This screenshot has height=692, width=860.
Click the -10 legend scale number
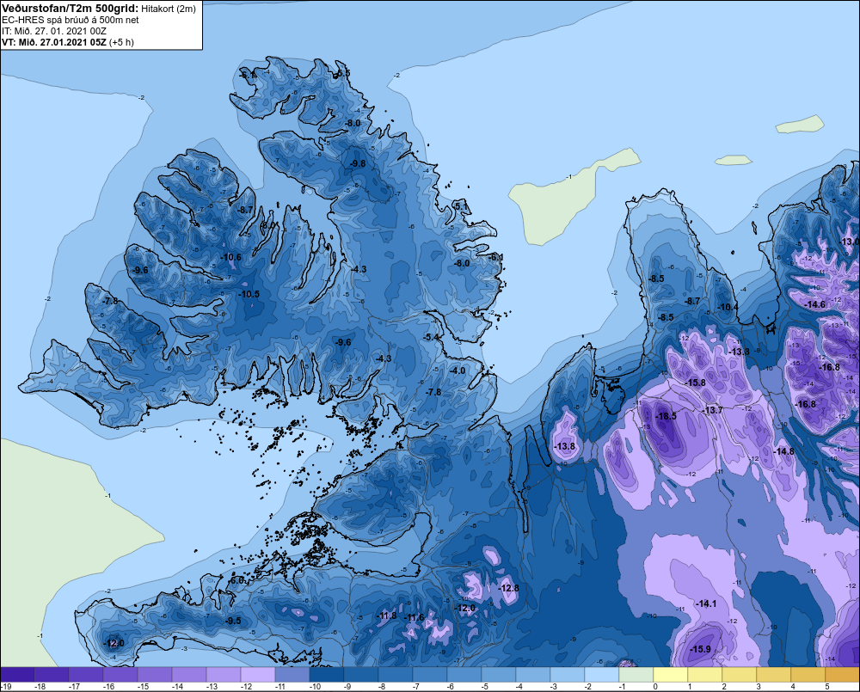pos(314,687)
